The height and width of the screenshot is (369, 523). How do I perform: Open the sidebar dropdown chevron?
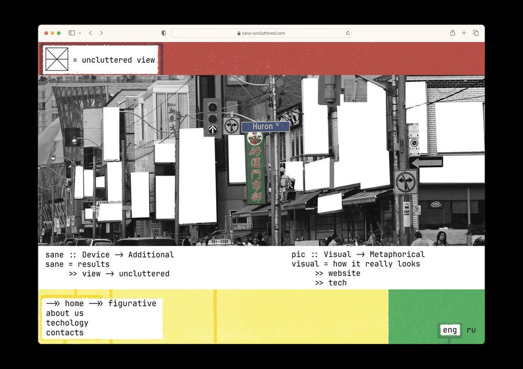[x=80, y=33]
